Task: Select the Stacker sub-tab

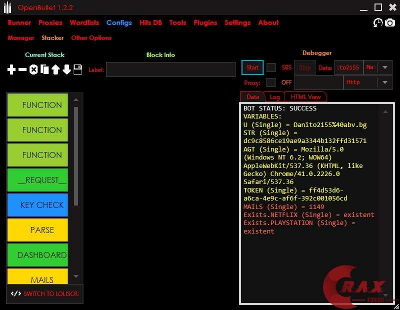Action: click(x=52, y=38)
